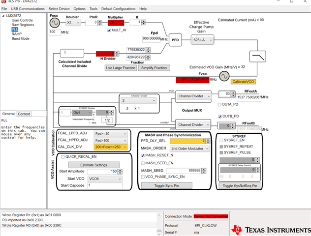The height and width of the screenshot is (236, 311).
Task: Enable QUICK_RECAL_EN checkbox
Action: (x=63, y=157)
